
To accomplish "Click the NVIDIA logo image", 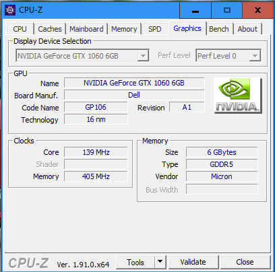I will 238,96.
